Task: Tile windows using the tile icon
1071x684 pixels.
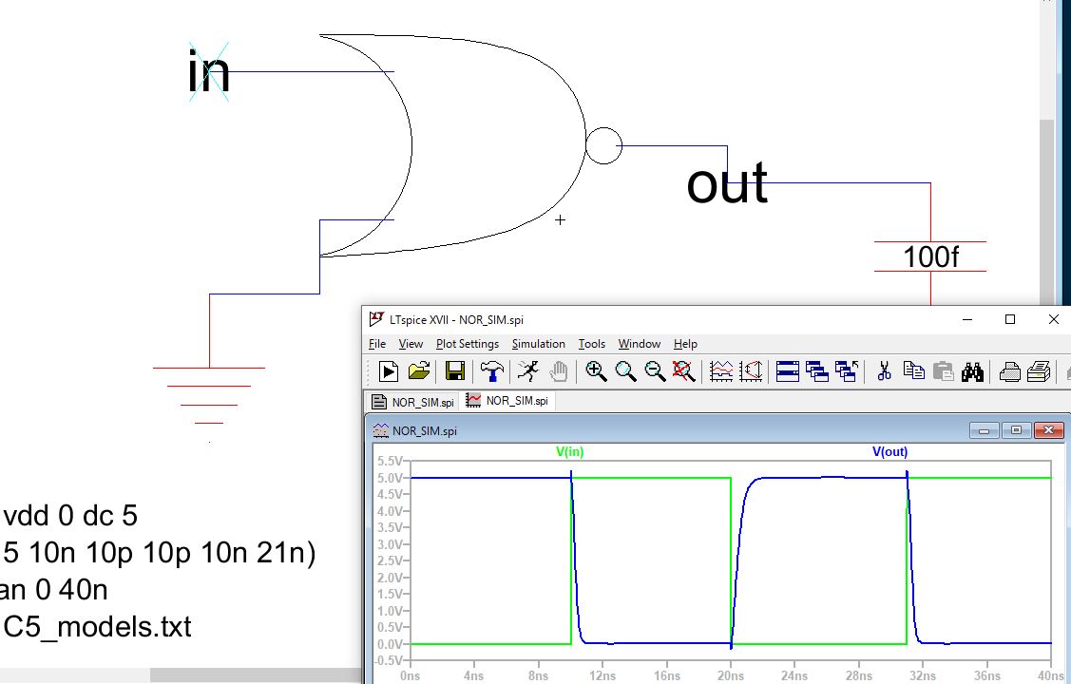Action: (787, 371)
